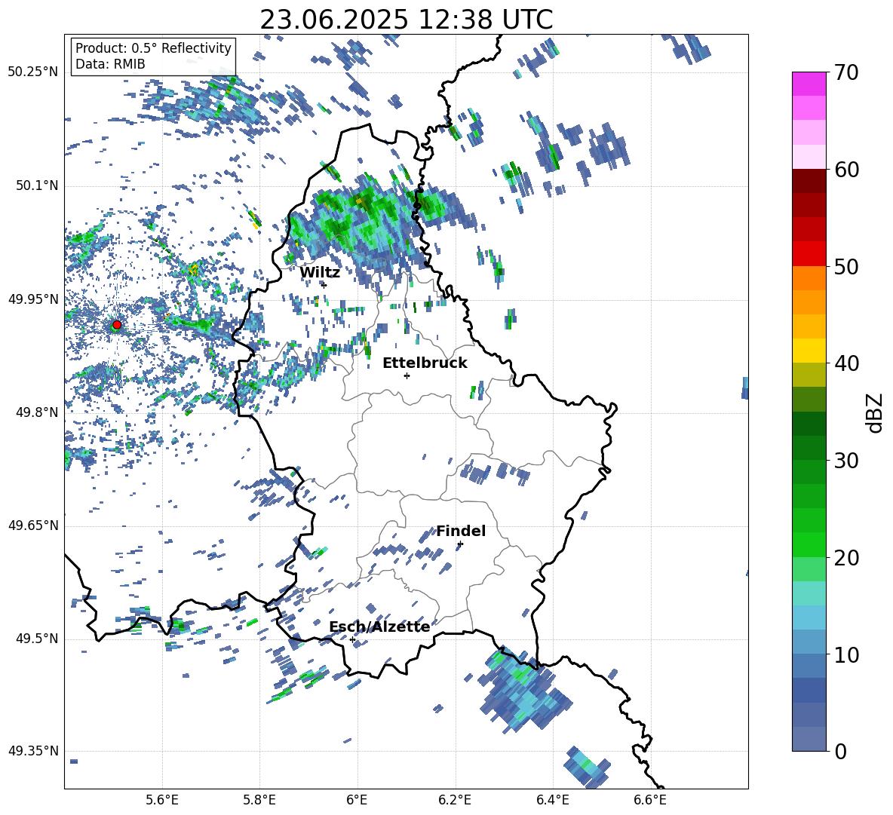Screen dimensions: 893x815
Task: Click the small echo cluster near bottom-right corner
Action: [588, 768]
